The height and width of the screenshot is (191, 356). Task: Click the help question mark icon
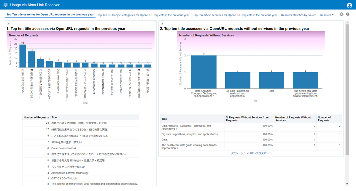click(348, 15)
